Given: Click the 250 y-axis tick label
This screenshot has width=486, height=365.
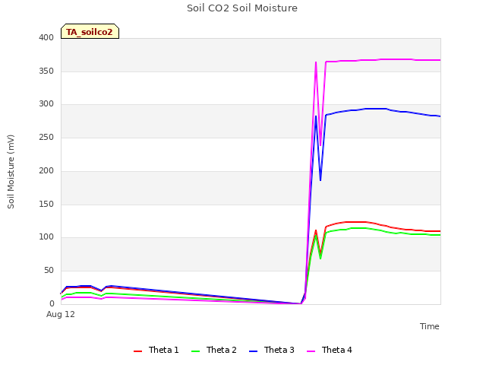Looking at the screenshot, I should click(46, 137).
